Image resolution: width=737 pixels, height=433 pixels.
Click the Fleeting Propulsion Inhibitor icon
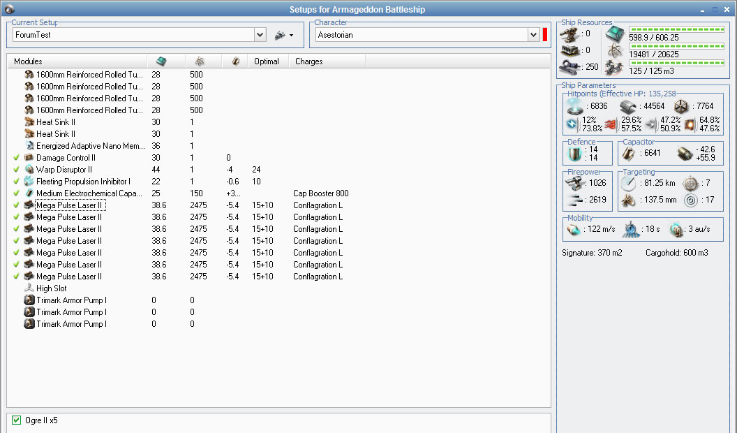pyautogui.click(x=29, y=181)
